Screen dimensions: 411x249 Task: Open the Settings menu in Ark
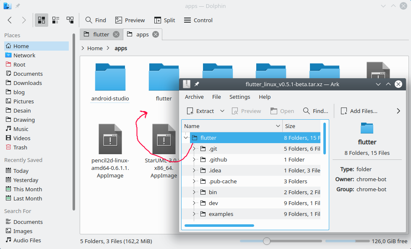tap(239, 97)
